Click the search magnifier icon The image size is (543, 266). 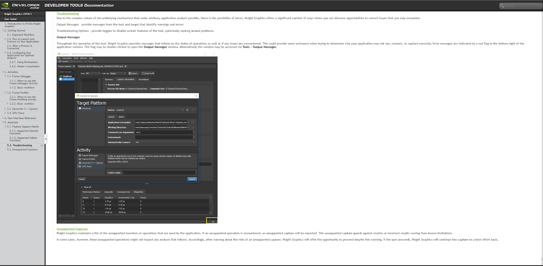tap(502, 5)
